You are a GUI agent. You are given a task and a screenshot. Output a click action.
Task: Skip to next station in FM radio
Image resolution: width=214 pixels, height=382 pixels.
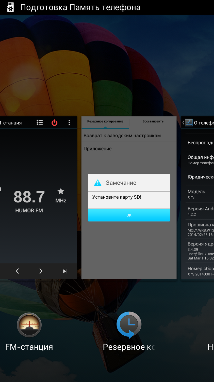click(65, 271)
